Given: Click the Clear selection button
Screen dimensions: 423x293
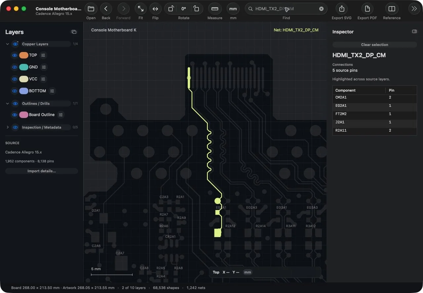Looking at the screenshot, I should coord(374,45).
